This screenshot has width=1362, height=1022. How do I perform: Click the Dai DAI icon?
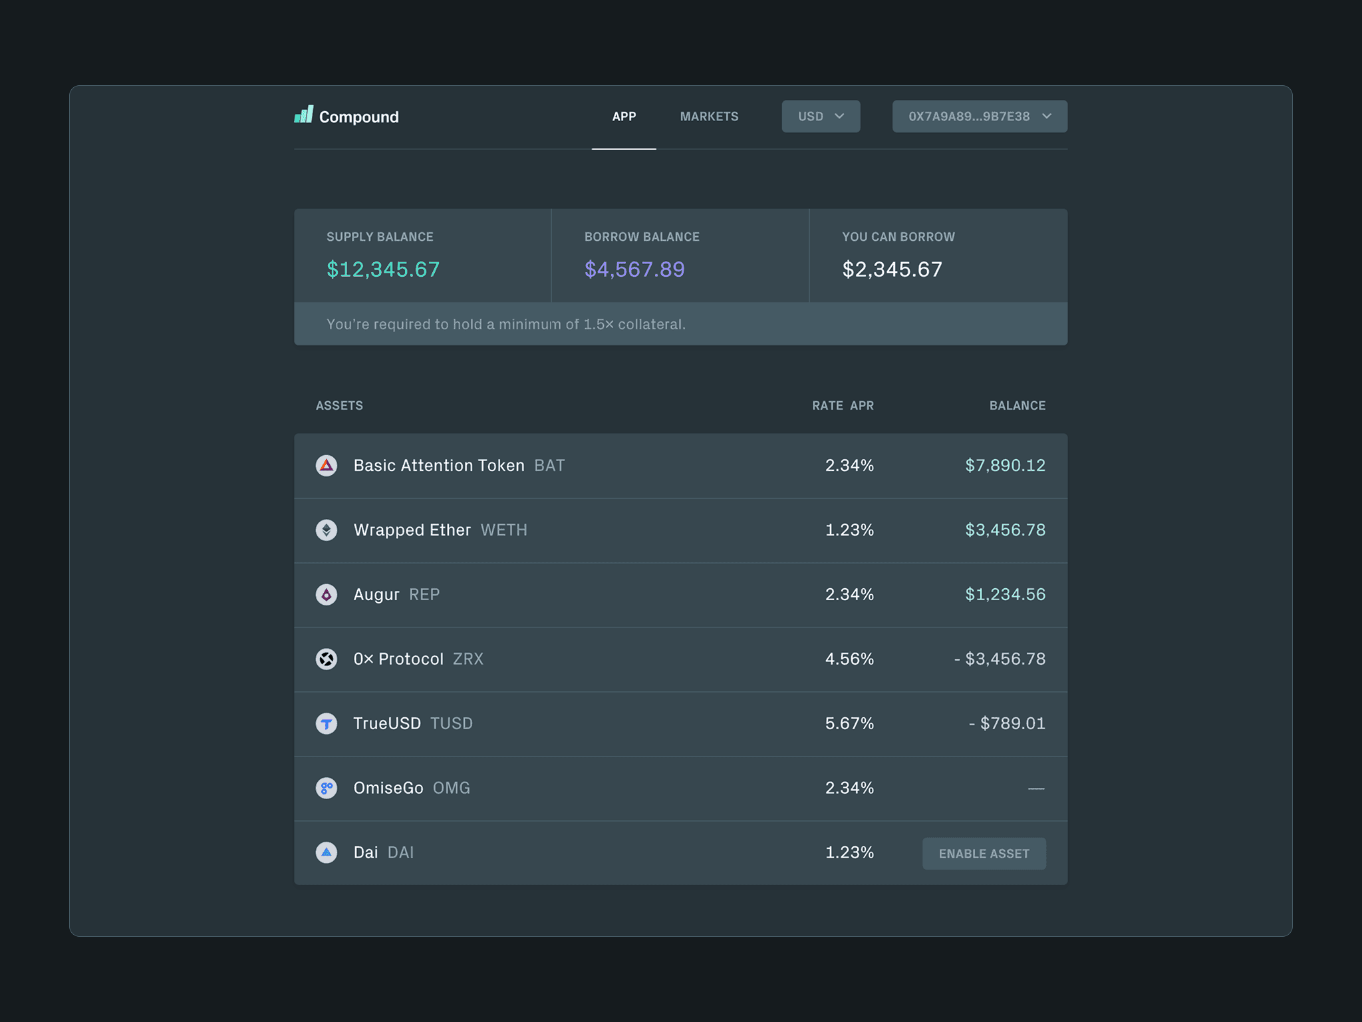click(x=326, y=853)
